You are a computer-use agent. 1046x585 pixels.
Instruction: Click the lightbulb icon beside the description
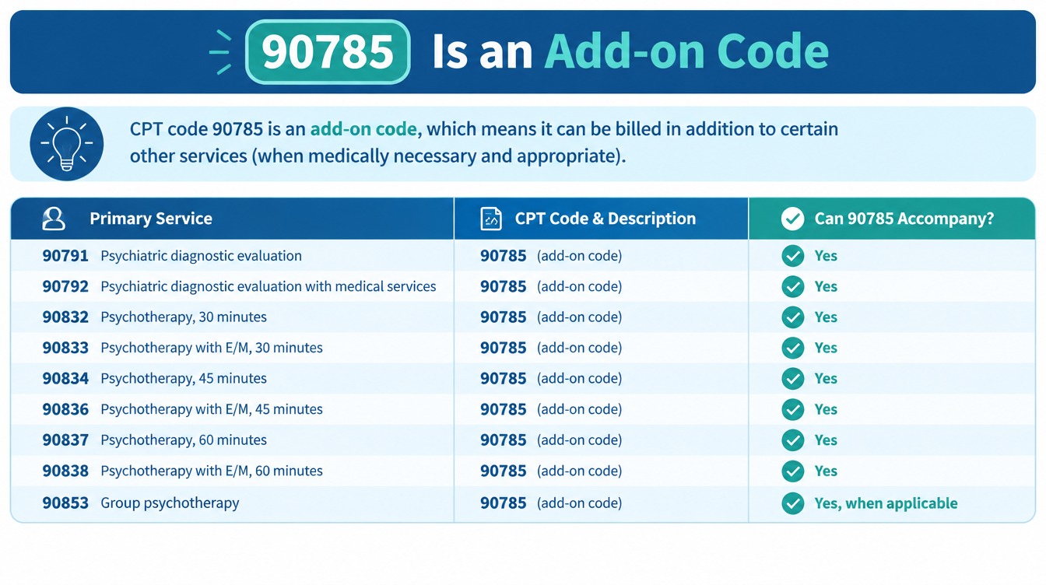point(66,144)
